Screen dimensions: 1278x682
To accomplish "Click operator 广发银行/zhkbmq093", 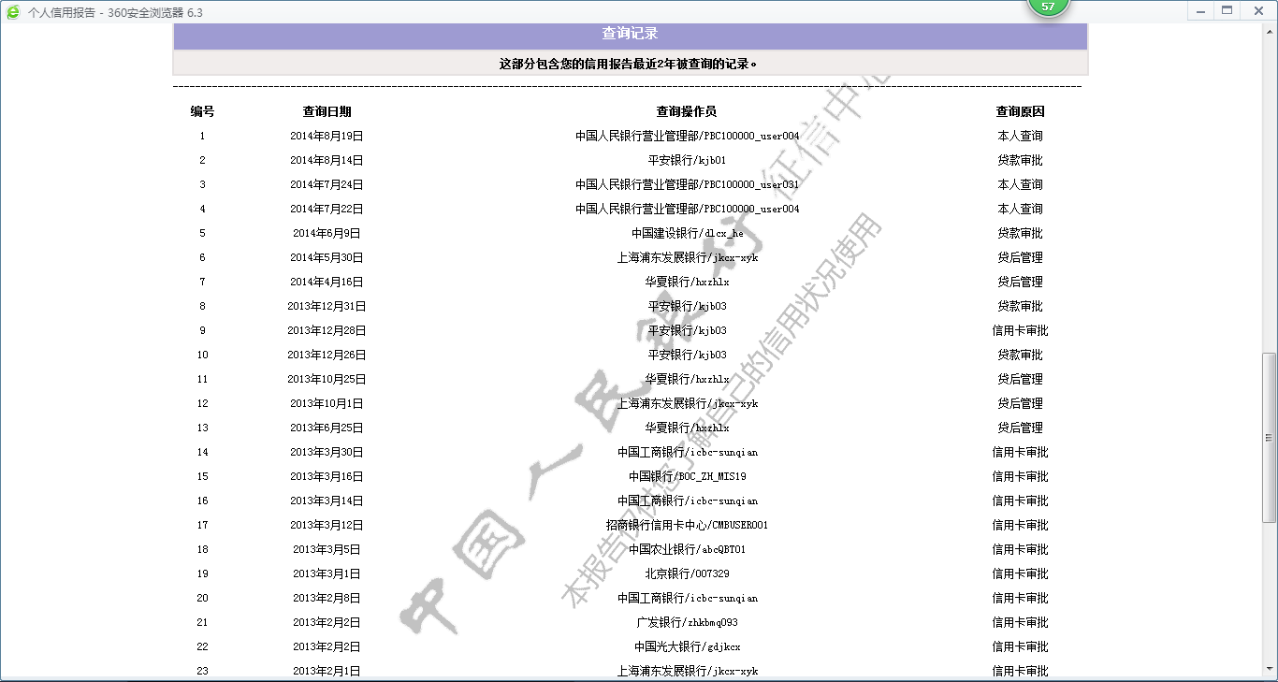I will (x=687, y=622).
